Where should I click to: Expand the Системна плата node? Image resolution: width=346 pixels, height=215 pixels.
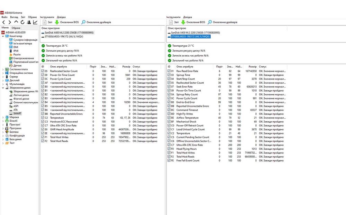[3, 69]
